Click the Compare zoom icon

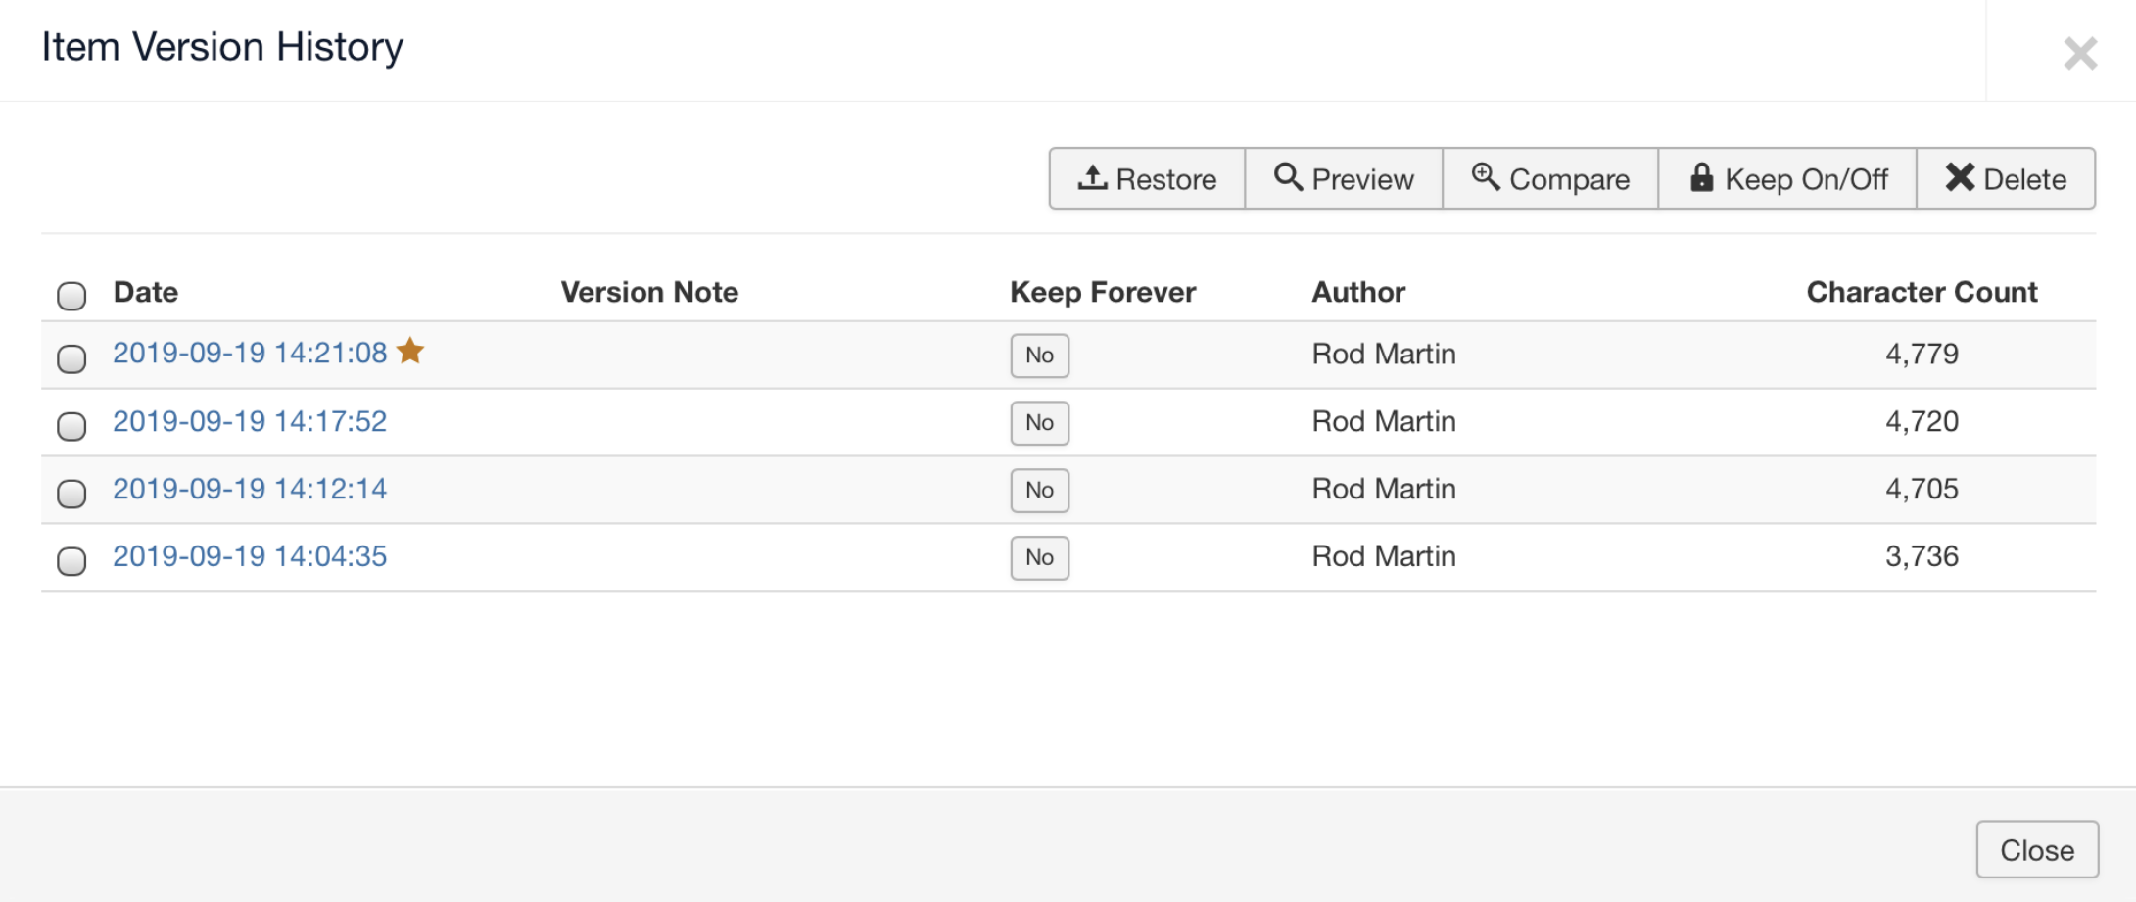point(1486,177)
